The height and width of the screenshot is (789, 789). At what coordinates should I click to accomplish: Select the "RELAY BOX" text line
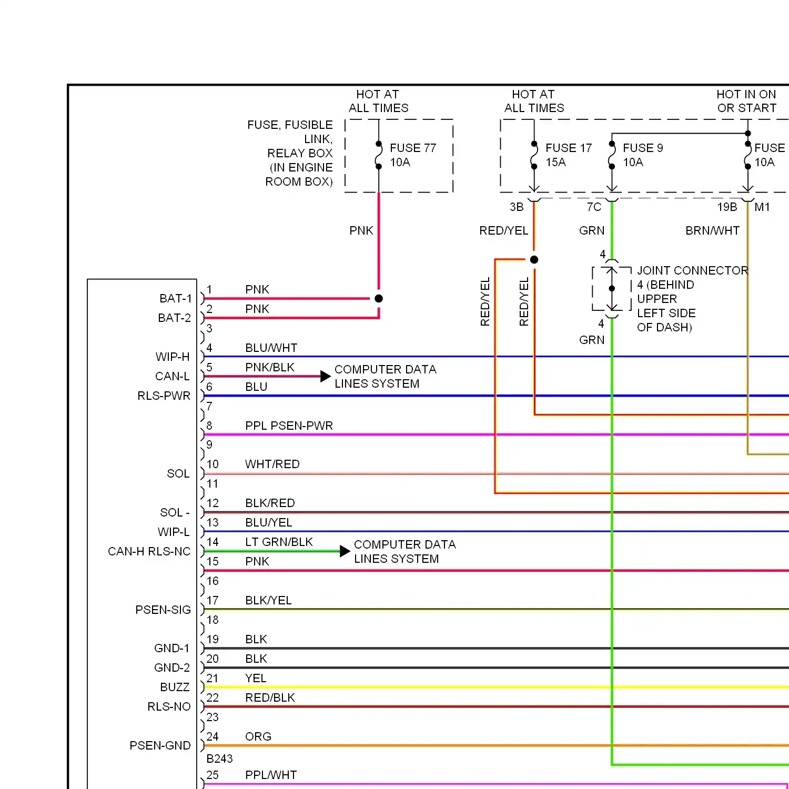pyautogui.click(x=300, y=154)
